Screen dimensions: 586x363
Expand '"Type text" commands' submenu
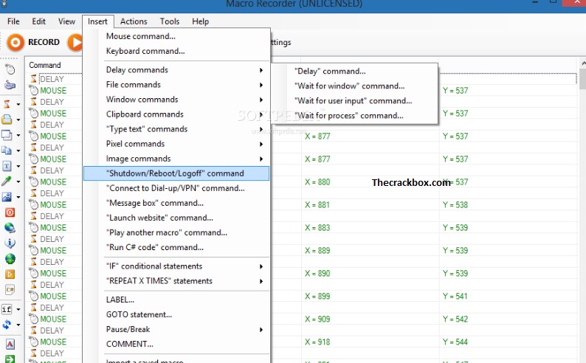(x=176, y=129)
